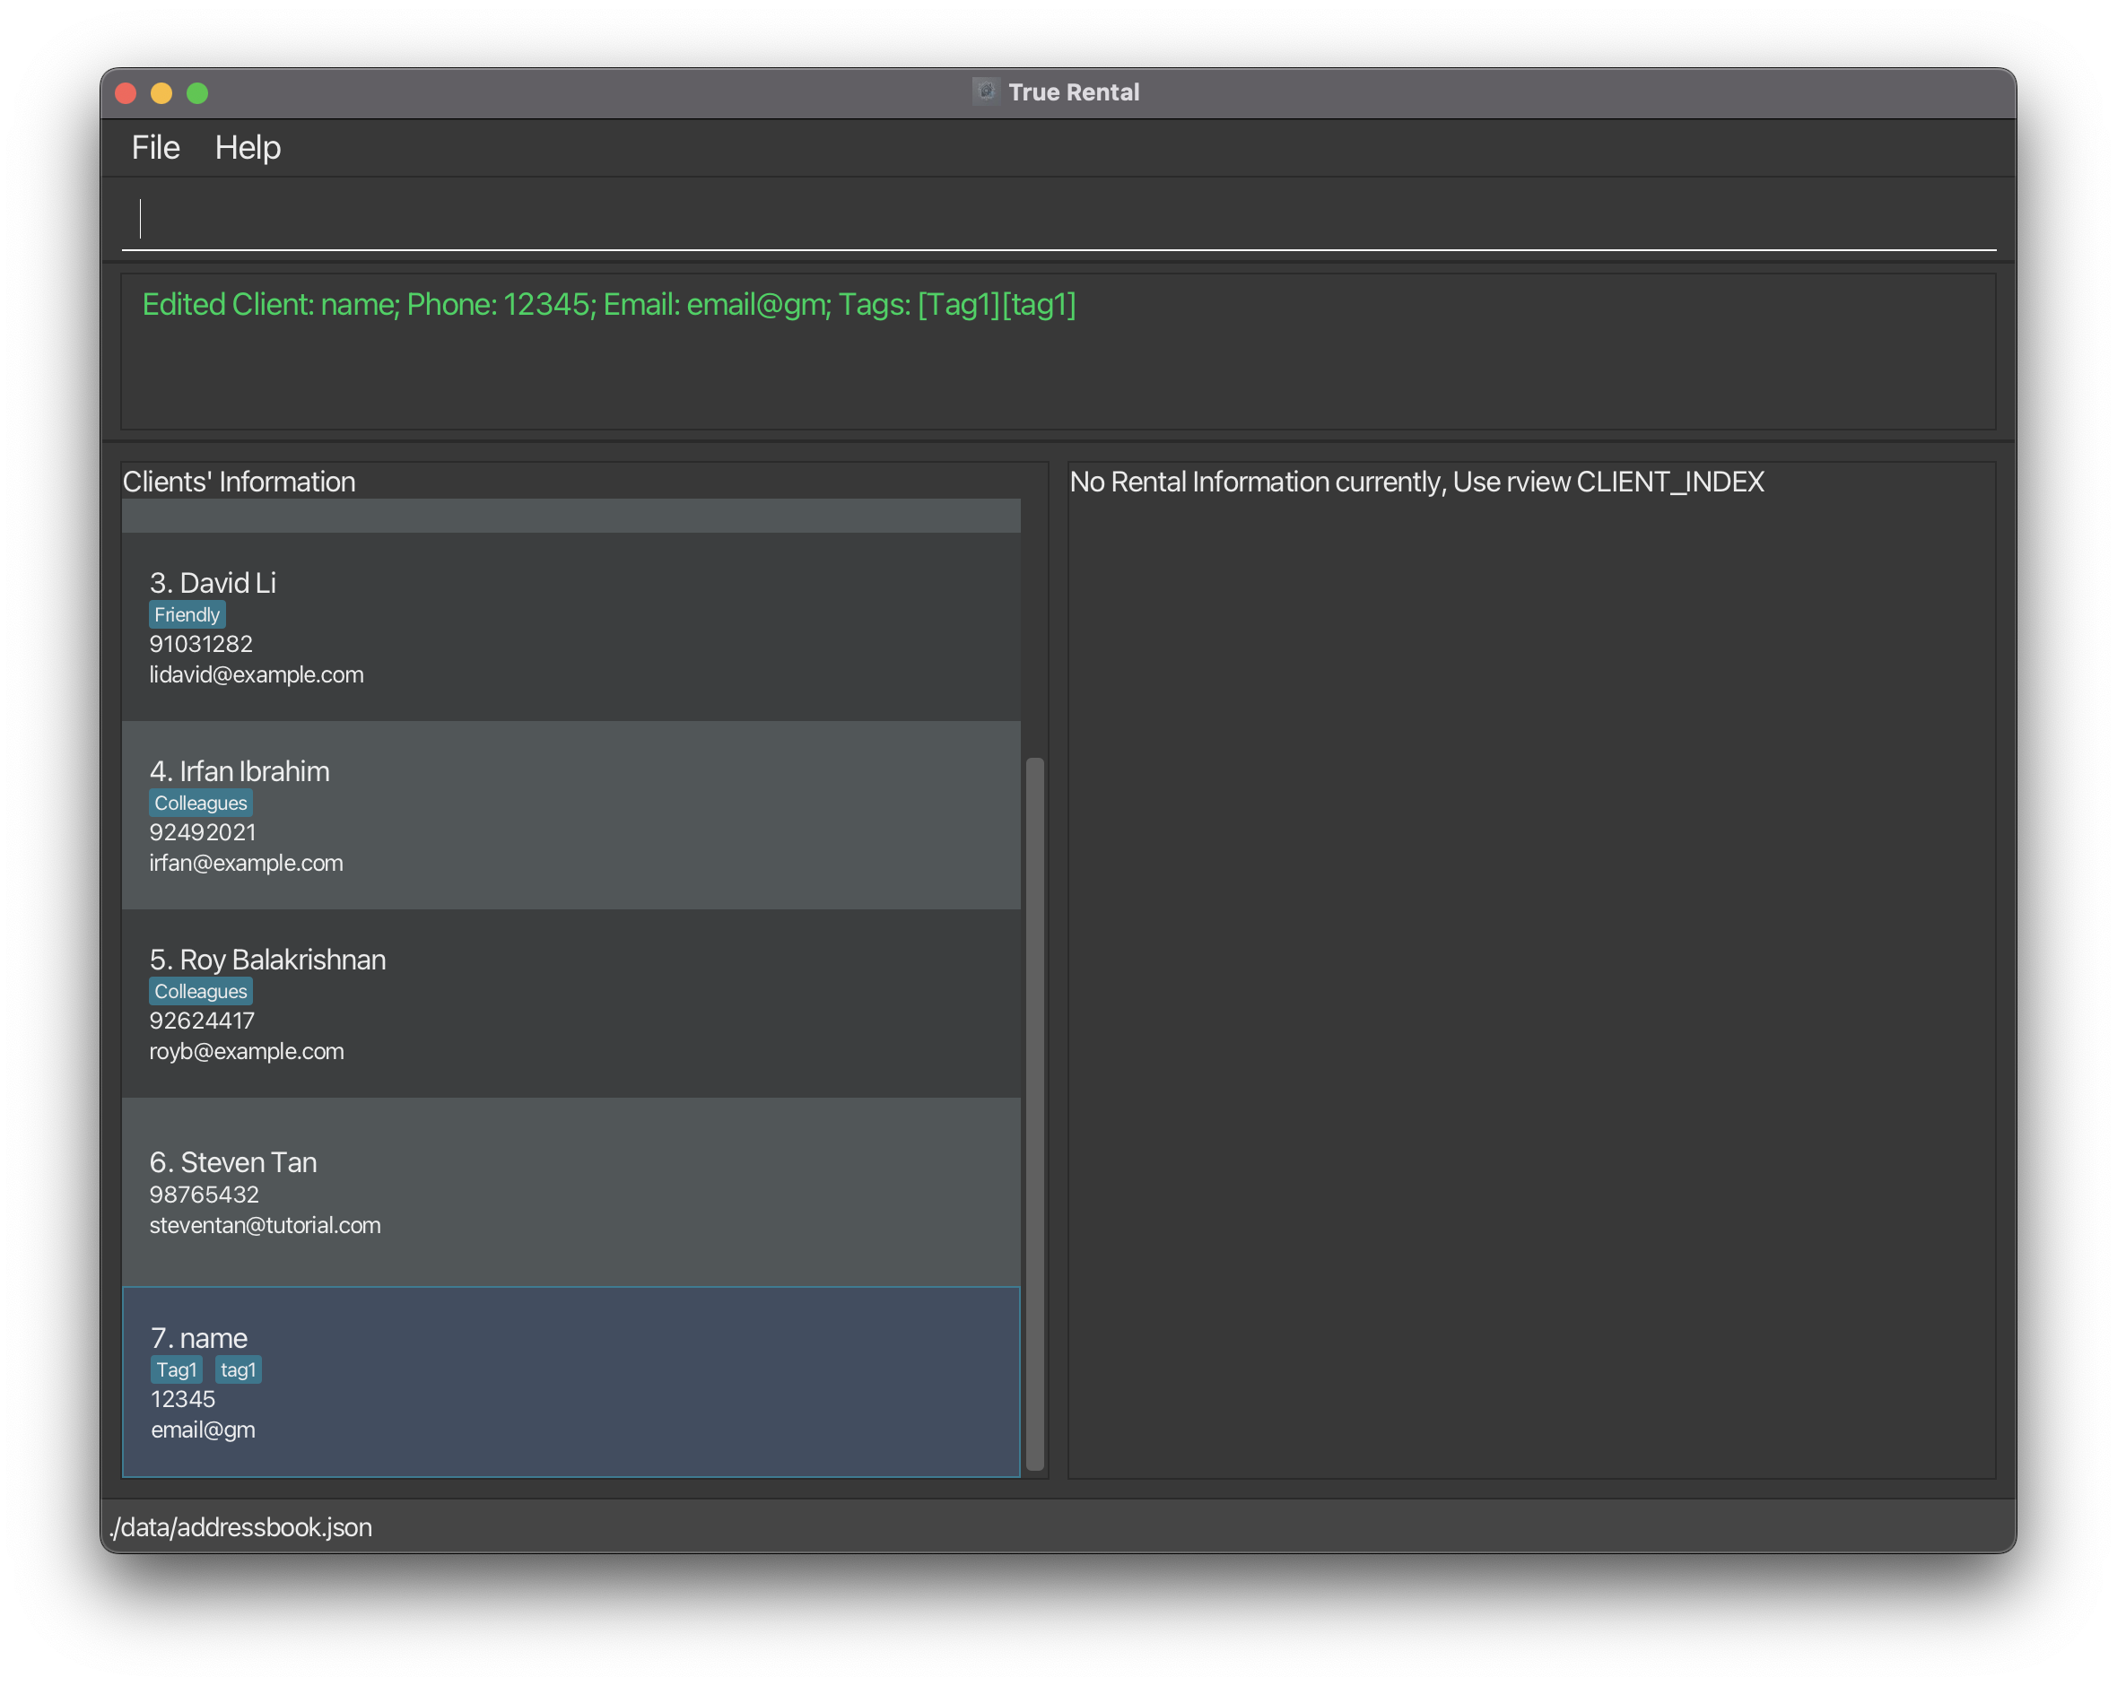Click phone number 91031282
The image size is (2117, 1686).
(200, 644)
